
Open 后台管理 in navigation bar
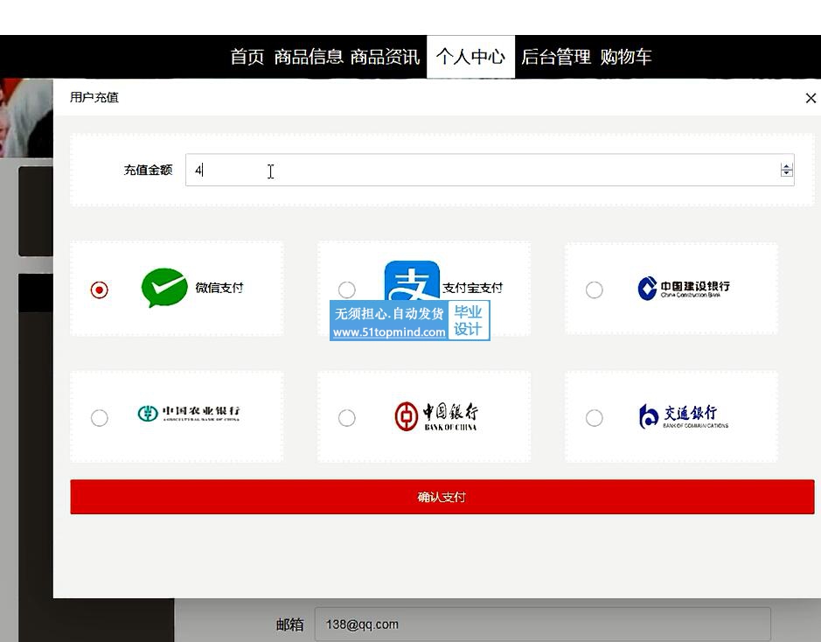pos(555,57)
